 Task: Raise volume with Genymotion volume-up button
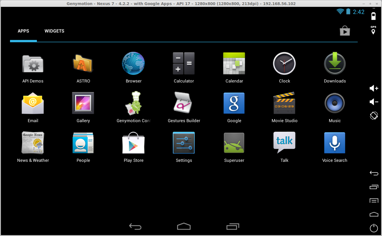pos(374,88)
